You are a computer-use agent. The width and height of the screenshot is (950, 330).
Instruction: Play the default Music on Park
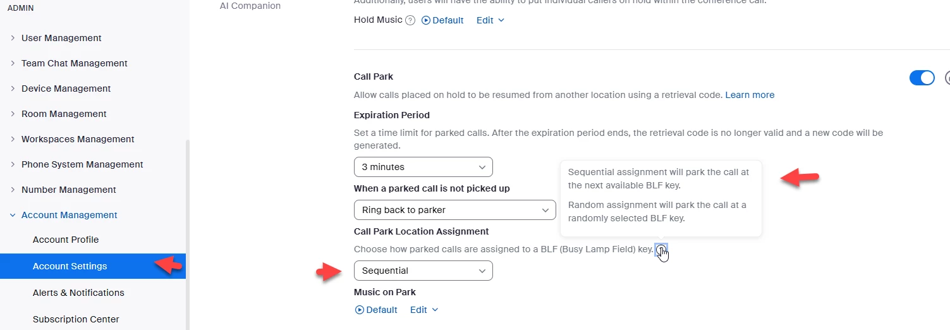click(377, 310)
